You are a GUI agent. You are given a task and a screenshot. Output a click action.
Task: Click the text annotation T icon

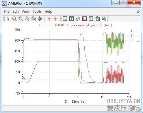(x=71, y=19)
